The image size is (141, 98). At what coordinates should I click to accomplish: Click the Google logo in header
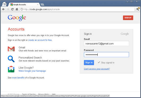(x=17, y=18)
